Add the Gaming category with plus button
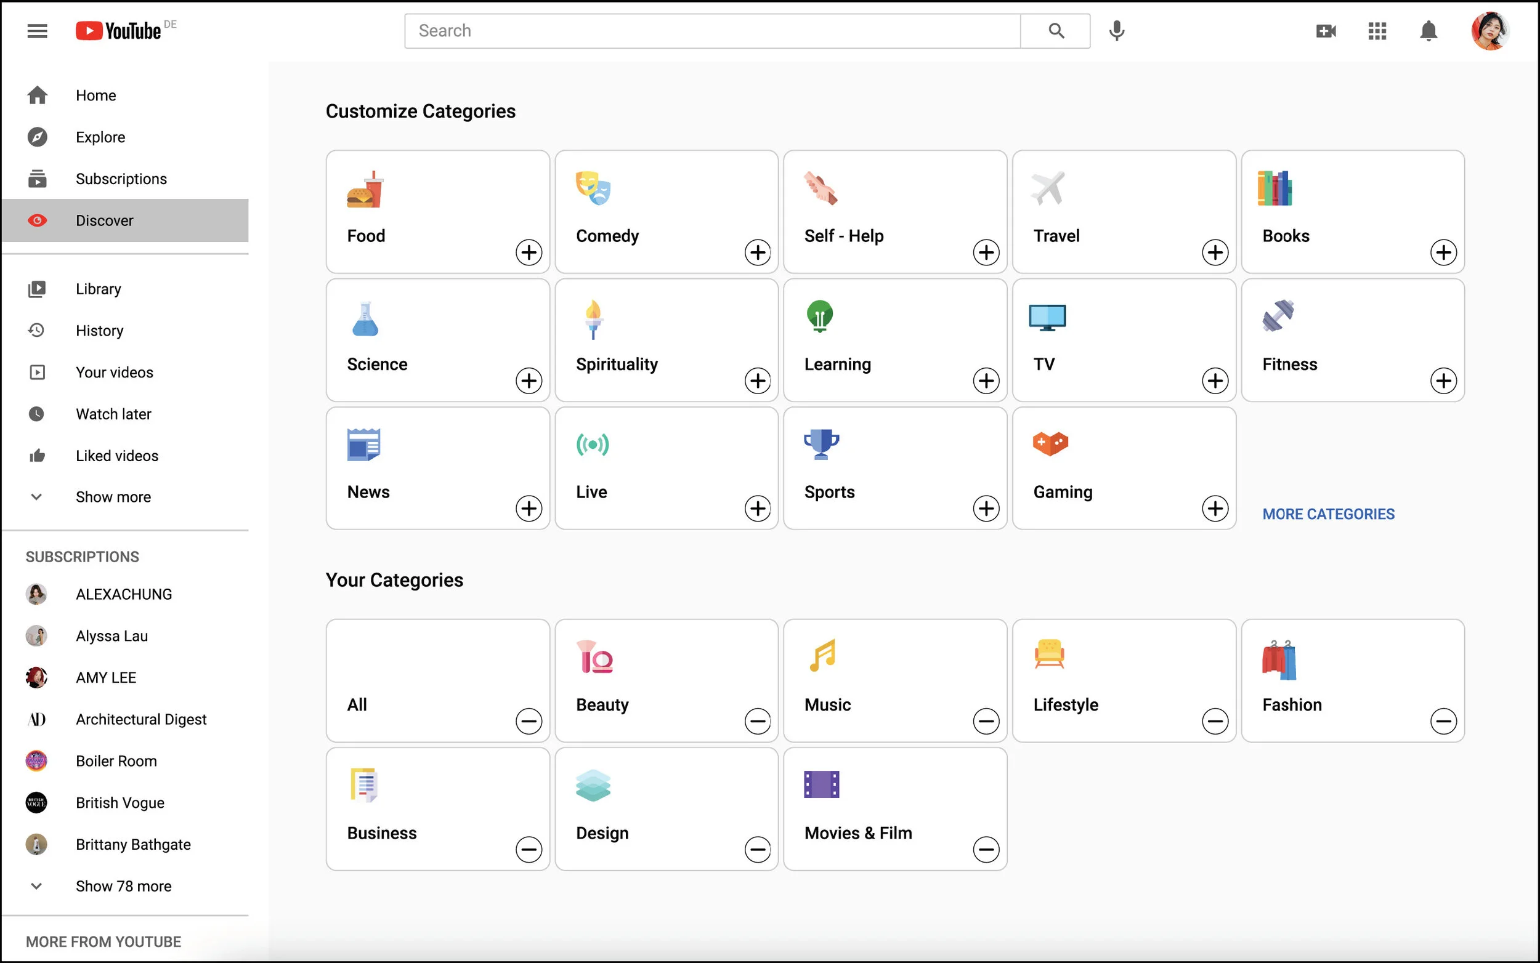This screenshot has width=1540, height=963. (1214, 508)
